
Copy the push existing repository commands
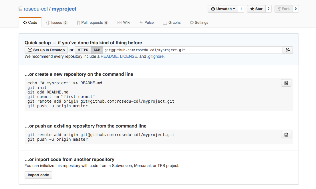click(x=286, y=135)
